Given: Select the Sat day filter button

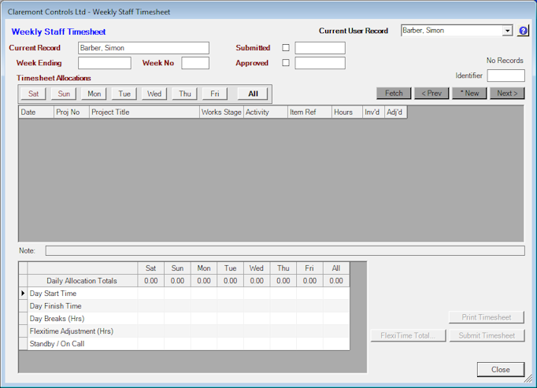Looking at the screenshot, I should click(x=34, y=94).
